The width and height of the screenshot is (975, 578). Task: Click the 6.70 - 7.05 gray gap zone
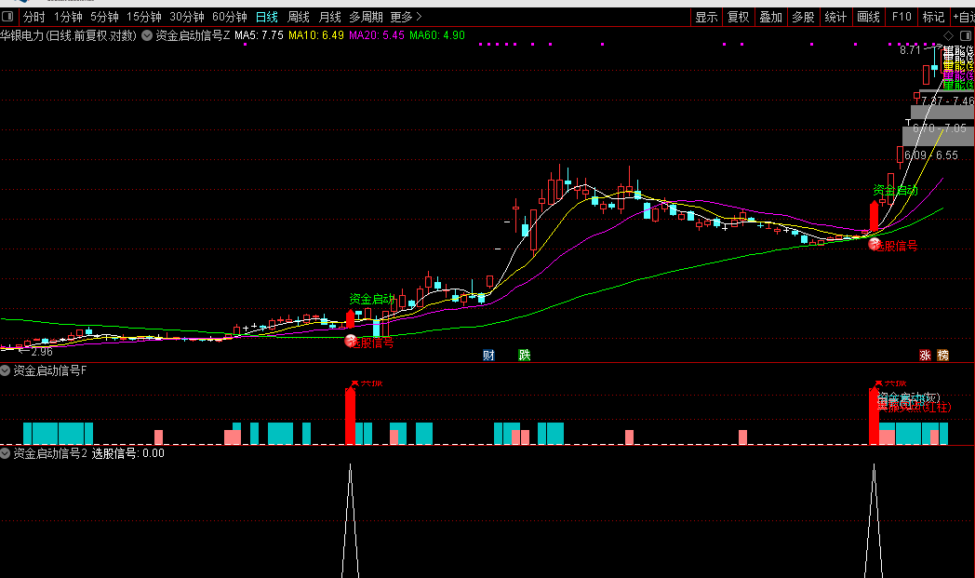[939, 135]
